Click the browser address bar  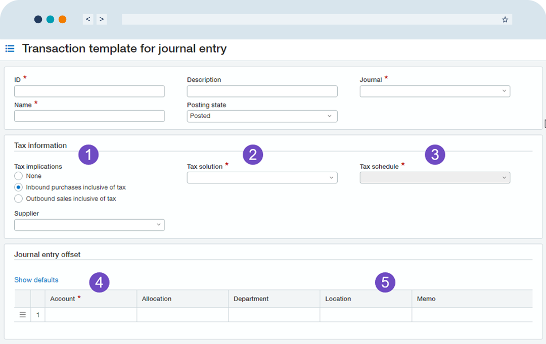coord(308,19)
